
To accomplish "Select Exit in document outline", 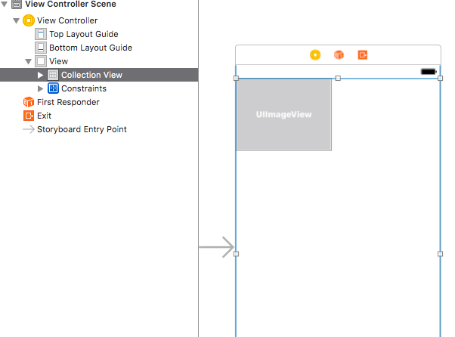I will click(x=44, y=116).
